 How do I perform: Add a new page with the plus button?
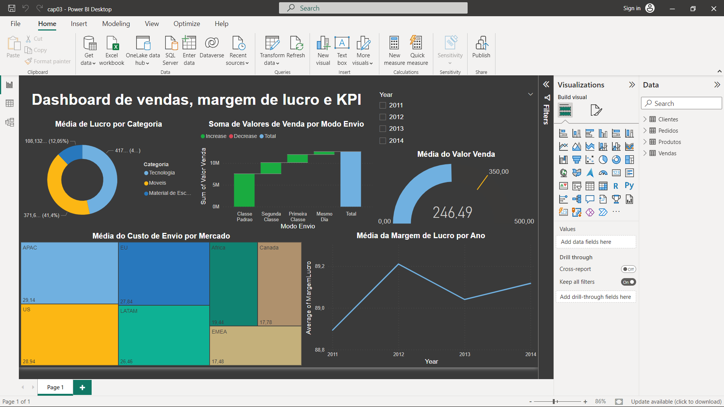click(x=82, y=387)
